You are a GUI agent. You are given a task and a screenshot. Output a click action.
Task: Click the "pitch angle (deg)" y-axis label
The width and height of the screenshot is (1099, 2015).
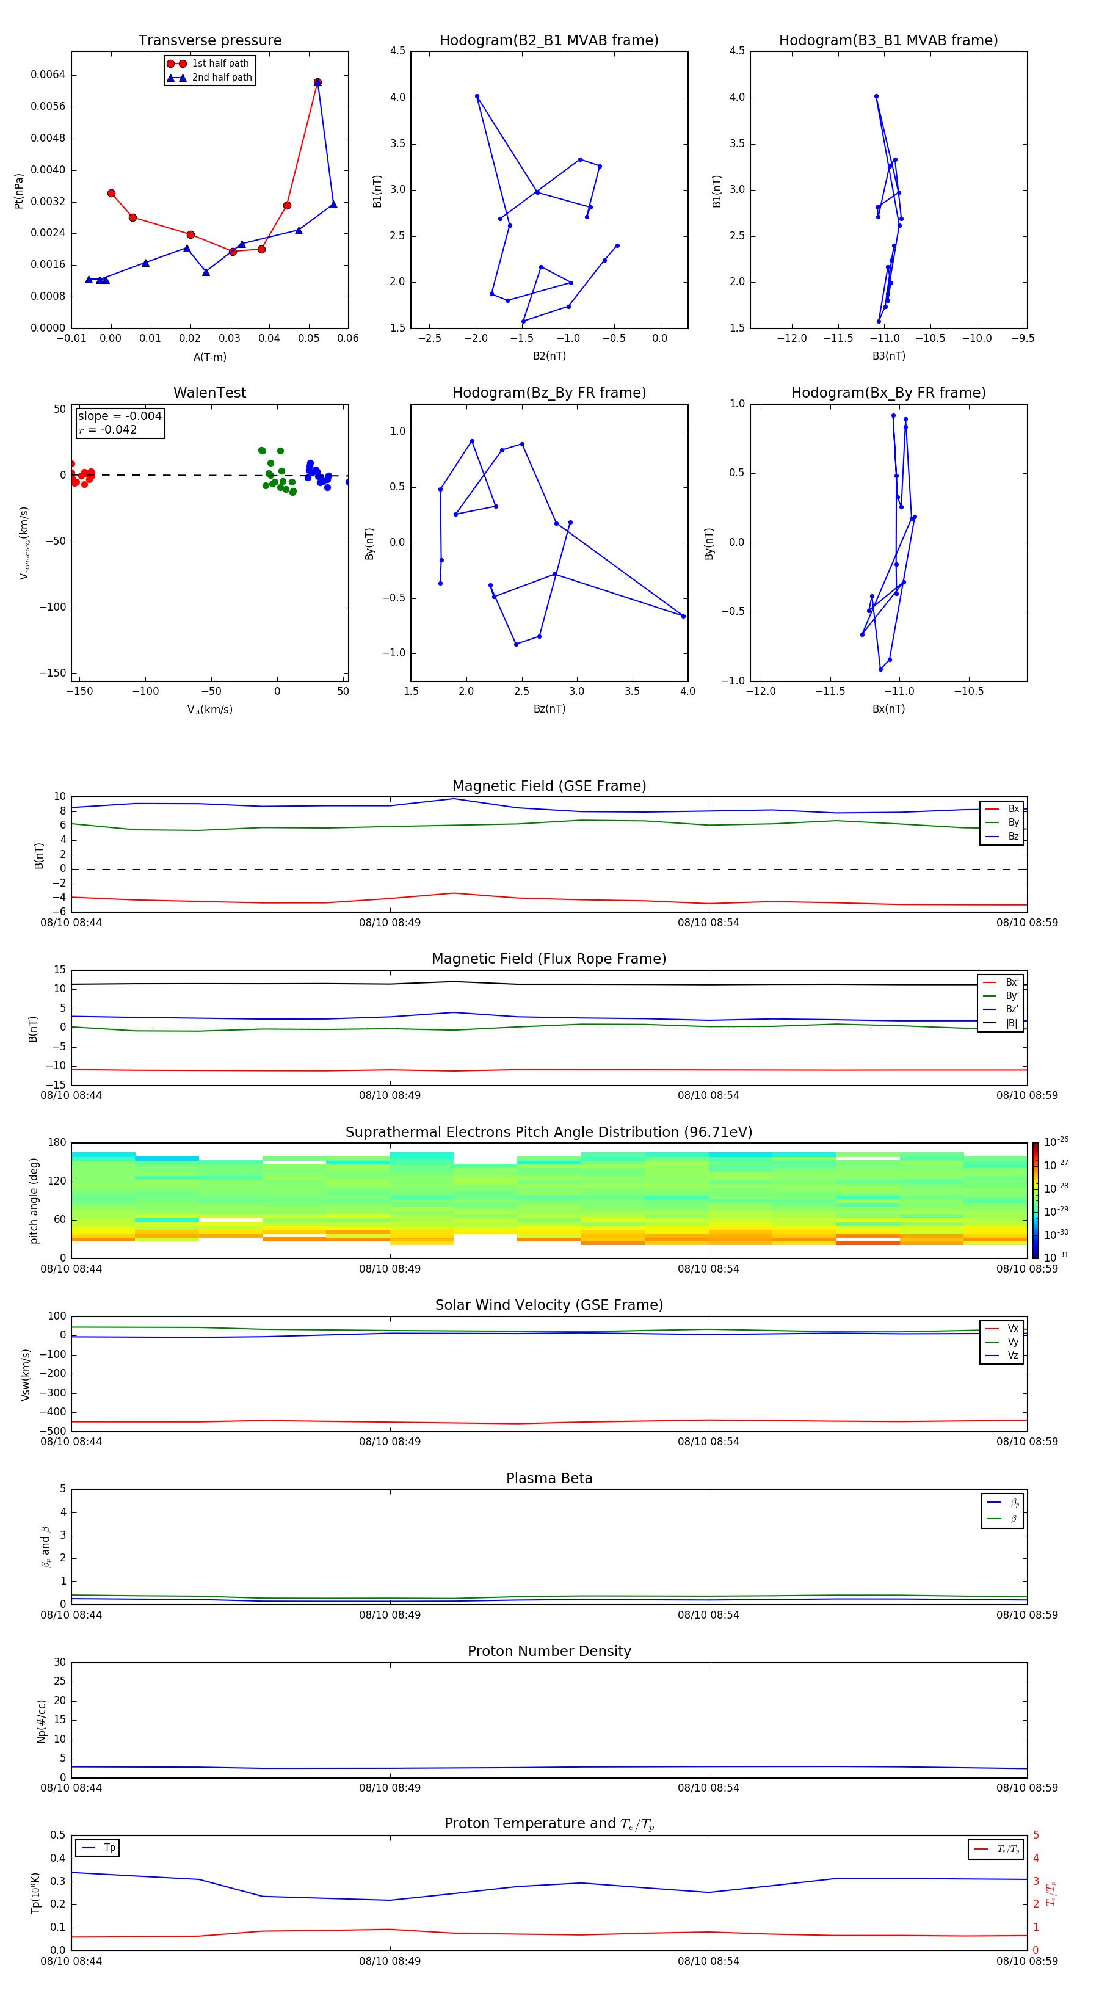(34, 1200)
